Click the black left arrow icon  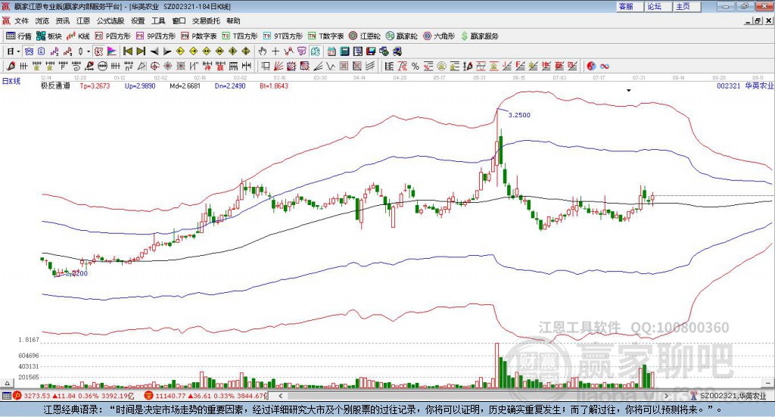(154, 51)
